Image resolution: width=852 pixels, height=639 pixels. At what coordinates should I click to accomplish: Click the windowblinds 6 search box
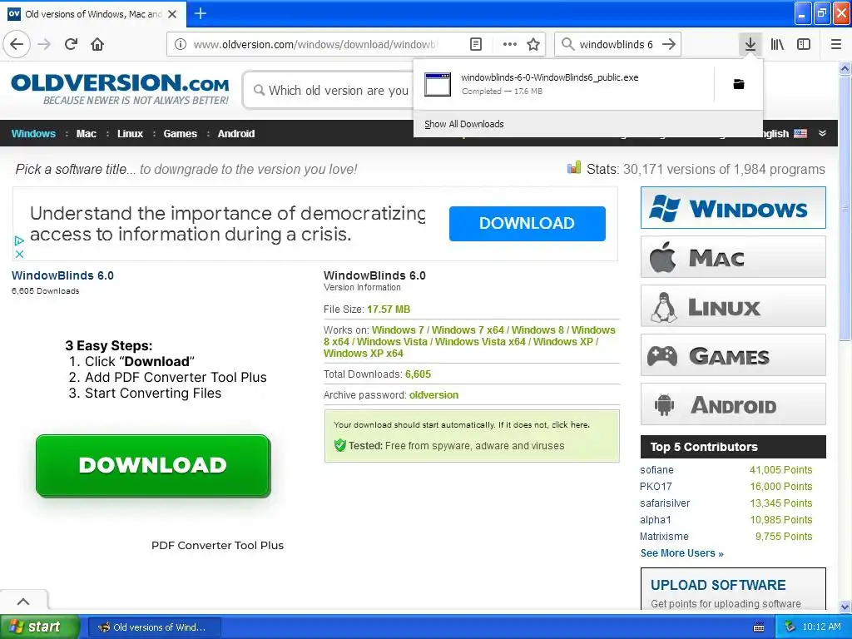tap(617, 45)
